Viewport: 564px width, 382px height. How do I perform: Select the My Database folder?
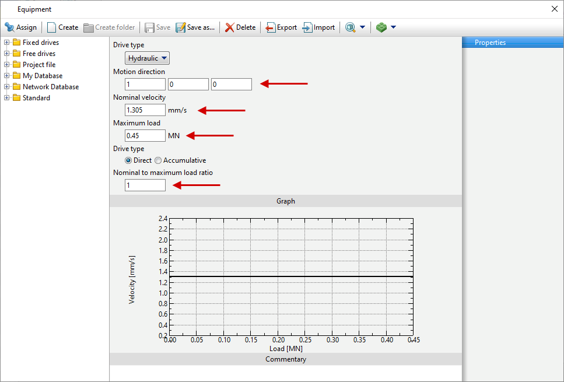pyautogui.click(x=42, y=76)
